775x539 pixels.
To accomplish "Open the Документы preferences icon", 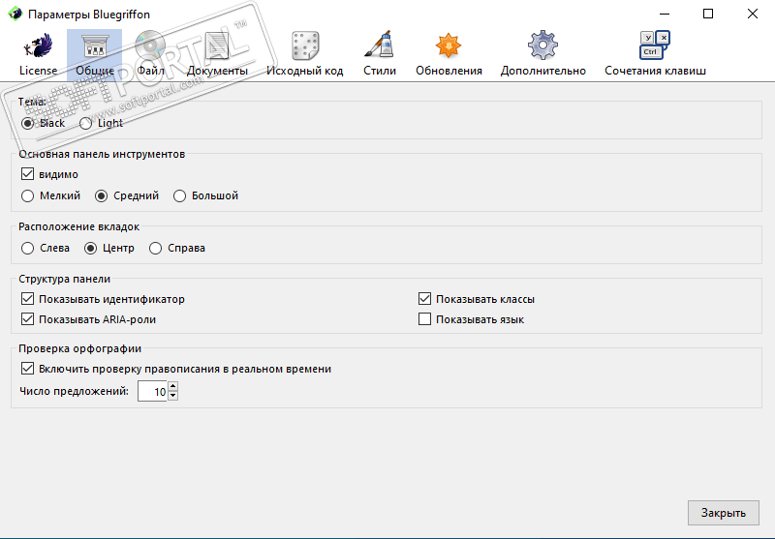I will point(217,45).
